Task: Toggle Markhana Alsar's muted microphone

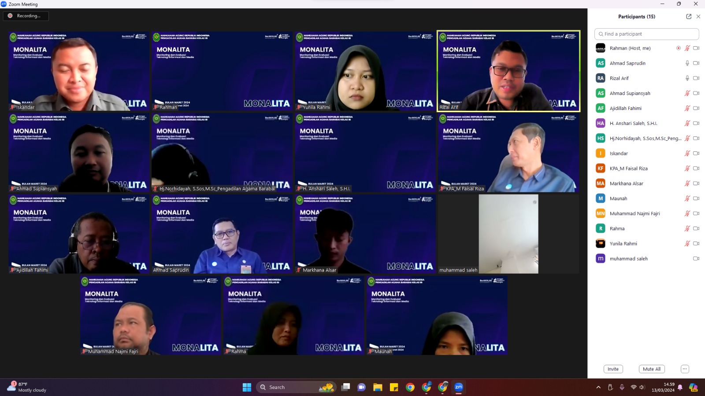Action: point(687,183)
